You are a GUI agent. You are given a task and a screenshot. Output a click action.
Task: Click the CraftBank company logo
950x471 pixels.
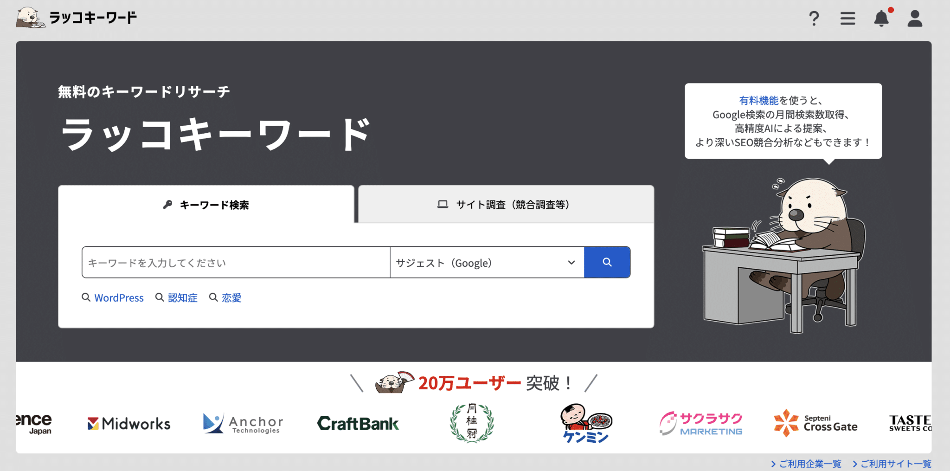pyautogui.click(x=358, y=423)
